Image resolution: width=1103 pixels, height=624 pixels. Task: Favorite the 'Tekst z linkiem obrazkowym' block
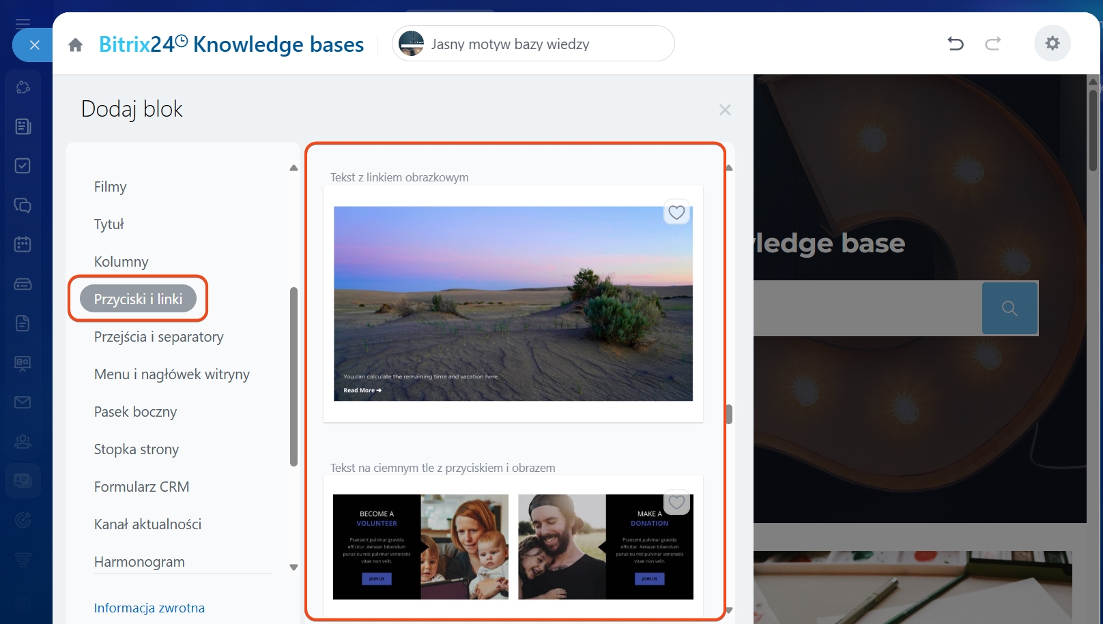(676, 213)
